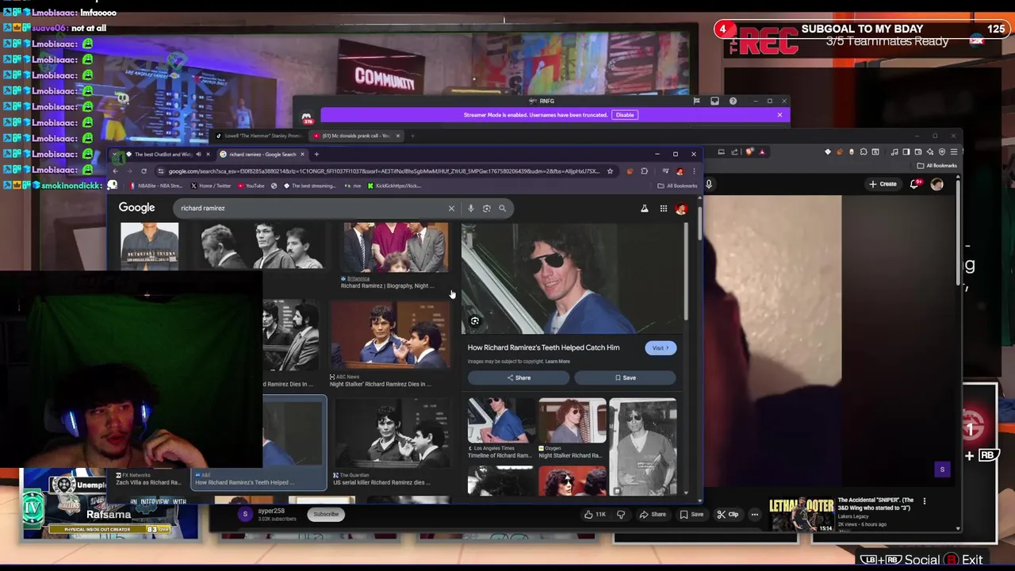The image size is (1015, 571).
Task: Share the selected image result
Action: click(x=519, y=378)
